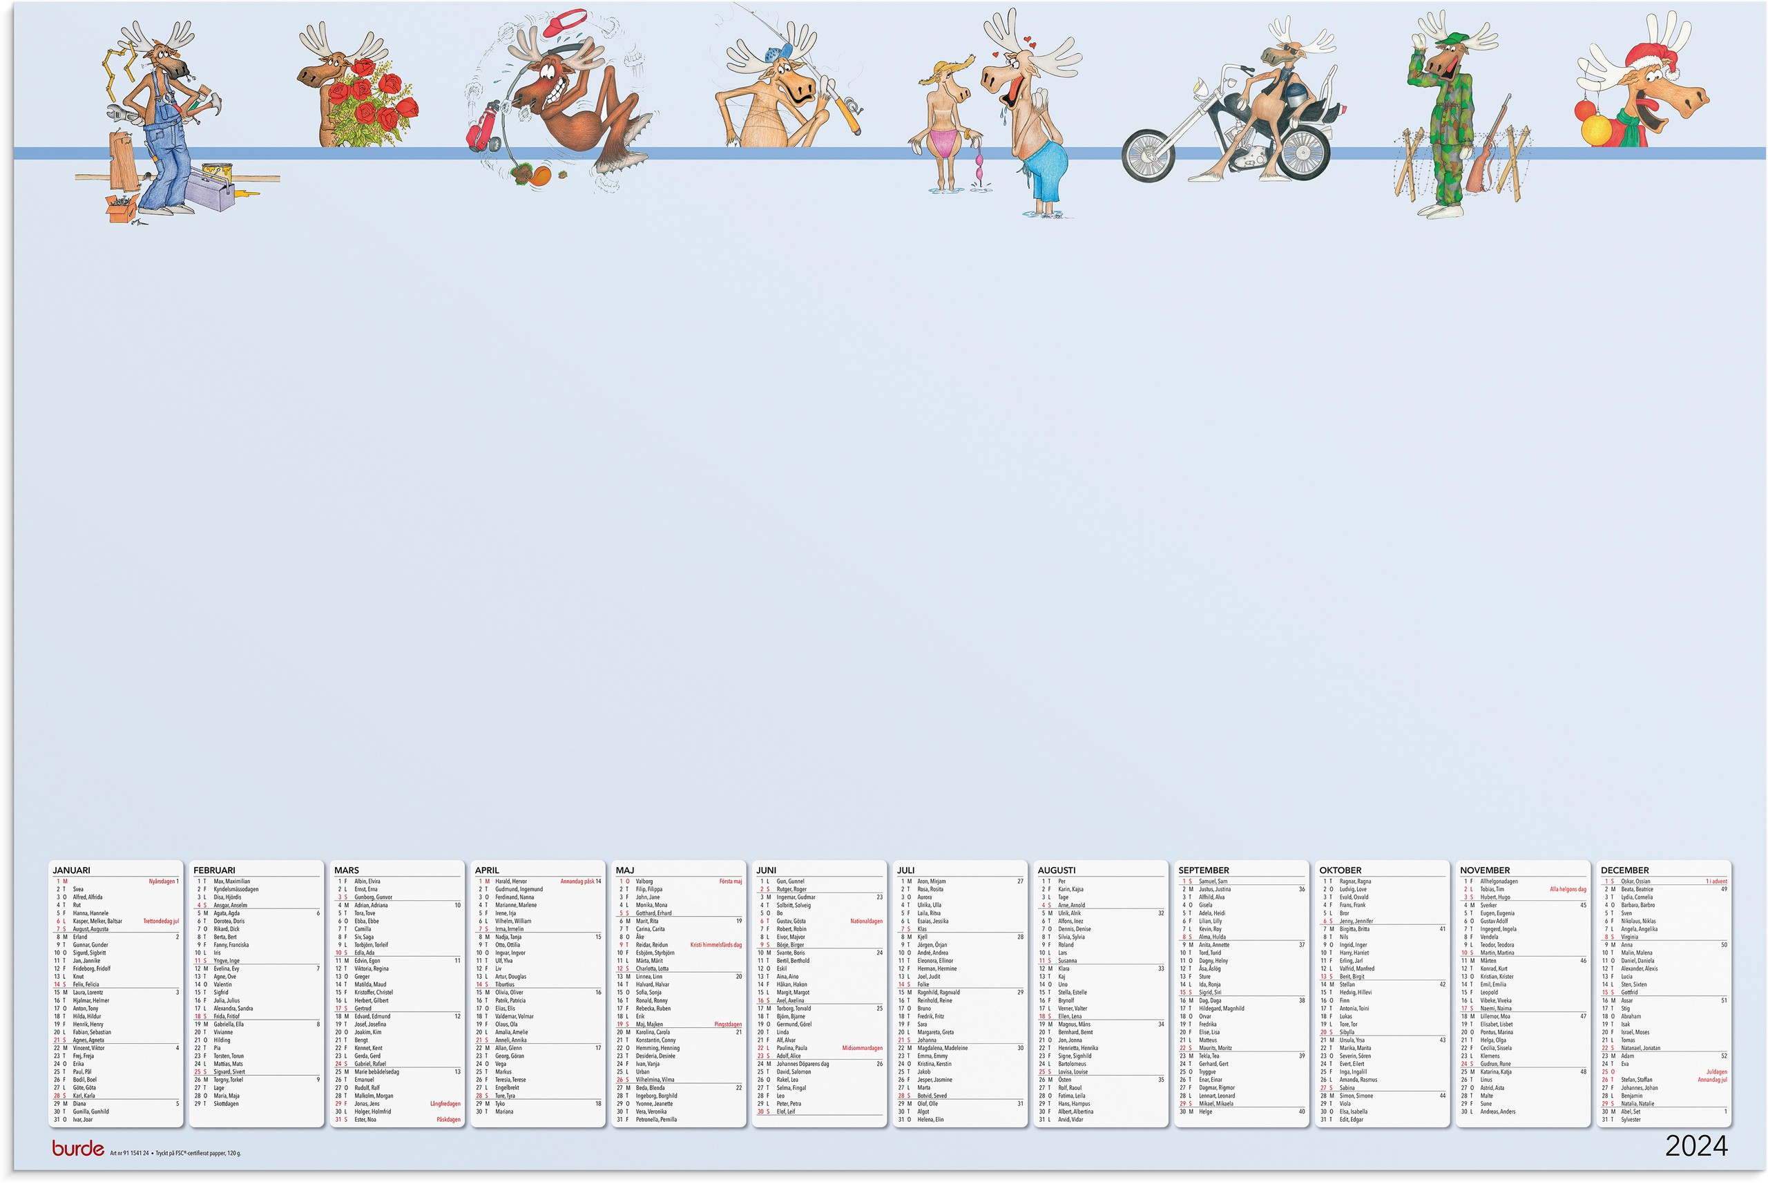
Task: Select the JUNI month header
Action: coord(766,870)
